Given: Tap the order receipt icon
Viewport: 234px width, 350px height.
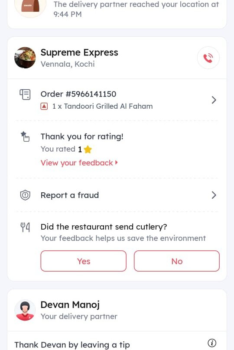Looking at the screenshot, I should coord(25,94).
